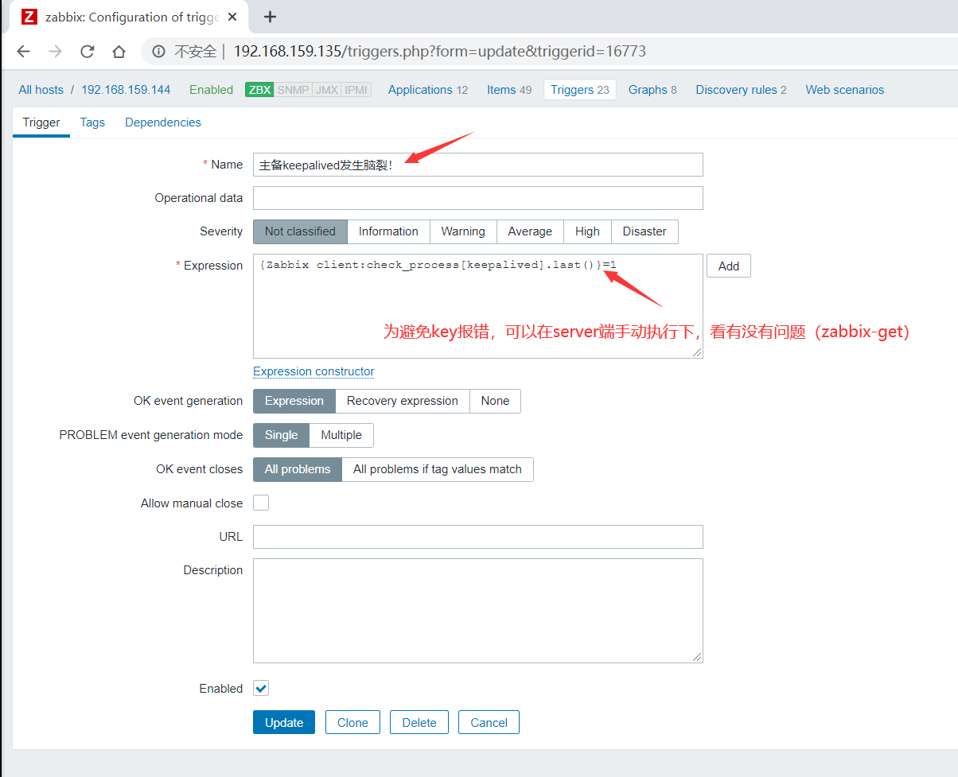Open Web scenarios link
This screenshot has height=777, width=958.
[x=845, y=90]
